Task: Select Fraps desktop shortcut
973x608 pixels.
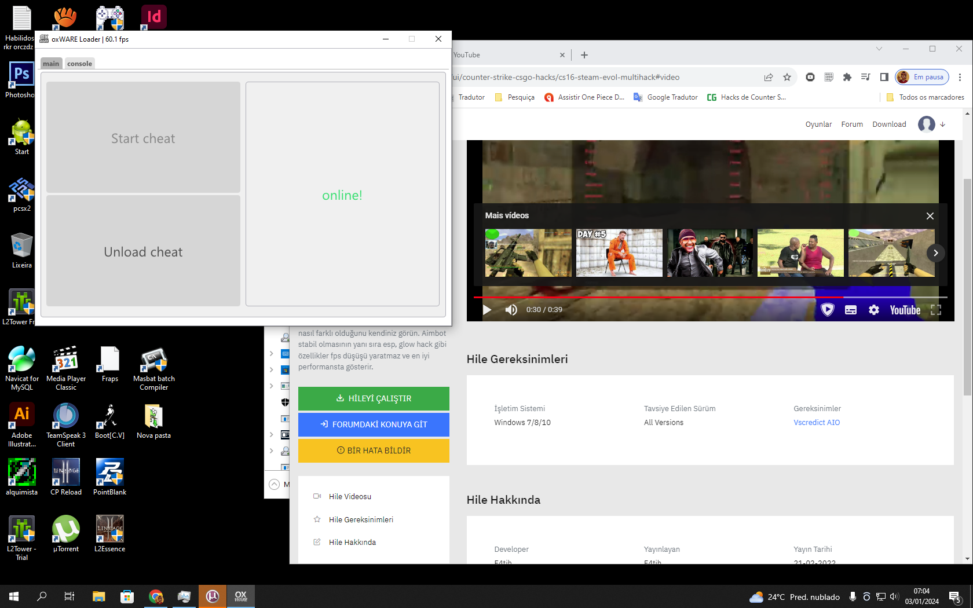Action: click(x=110, y=364)
